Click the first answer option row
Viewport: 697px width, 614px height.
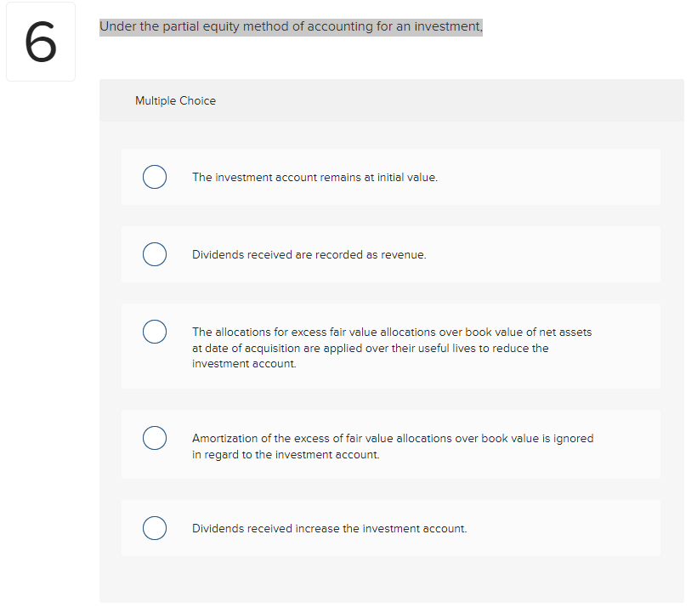pyautogui.click(x=391, y=177)
